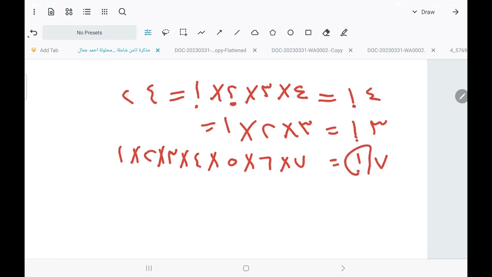Switch to the Arabic-titled active tab

[x=114, y=50]
